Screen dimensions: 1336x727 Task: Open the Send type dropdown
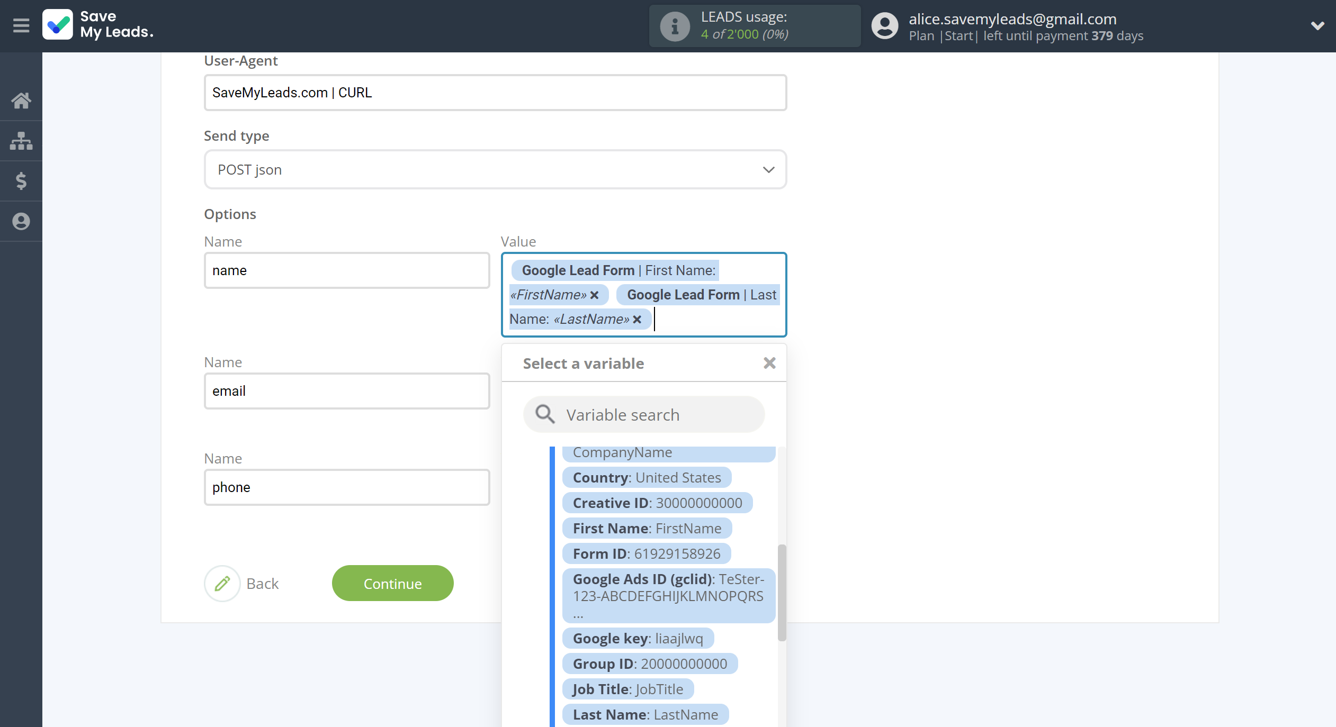[495, 169]
